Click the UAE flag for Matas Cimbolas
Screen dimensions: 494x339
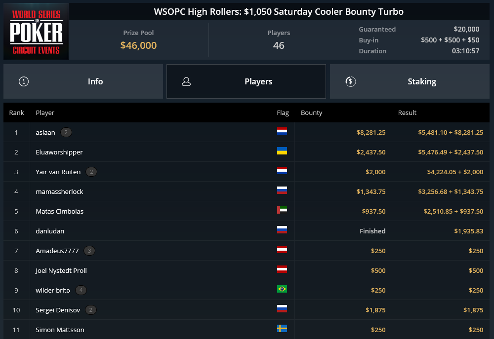click(x=282, y=210)
